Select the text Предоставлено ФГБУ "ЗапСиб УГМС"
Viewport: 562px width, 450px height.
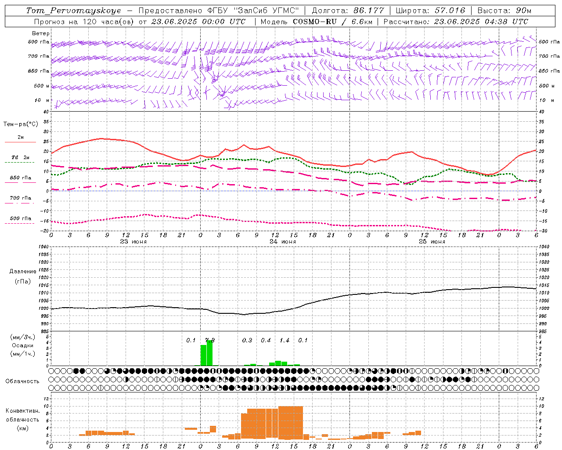click(219, 11)
